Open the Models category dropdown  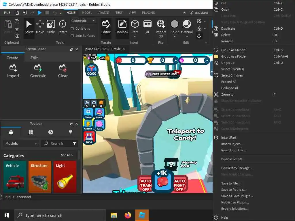pyautogui.click(x=21, y=144)
